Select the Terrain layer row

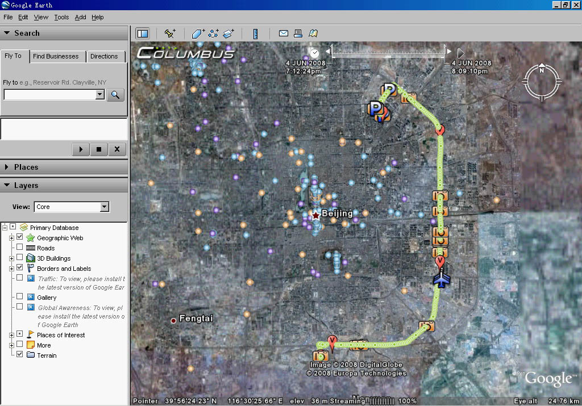point(47,355)
